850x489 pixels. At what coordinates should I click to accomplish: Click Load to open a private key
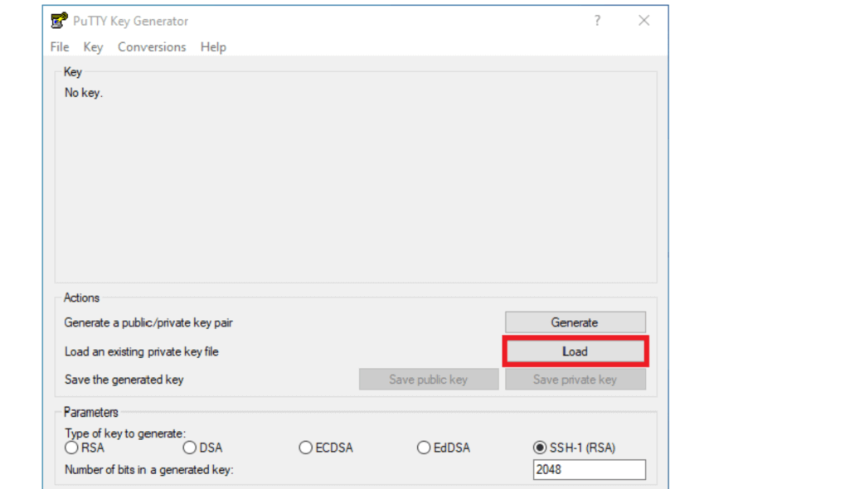576,351
